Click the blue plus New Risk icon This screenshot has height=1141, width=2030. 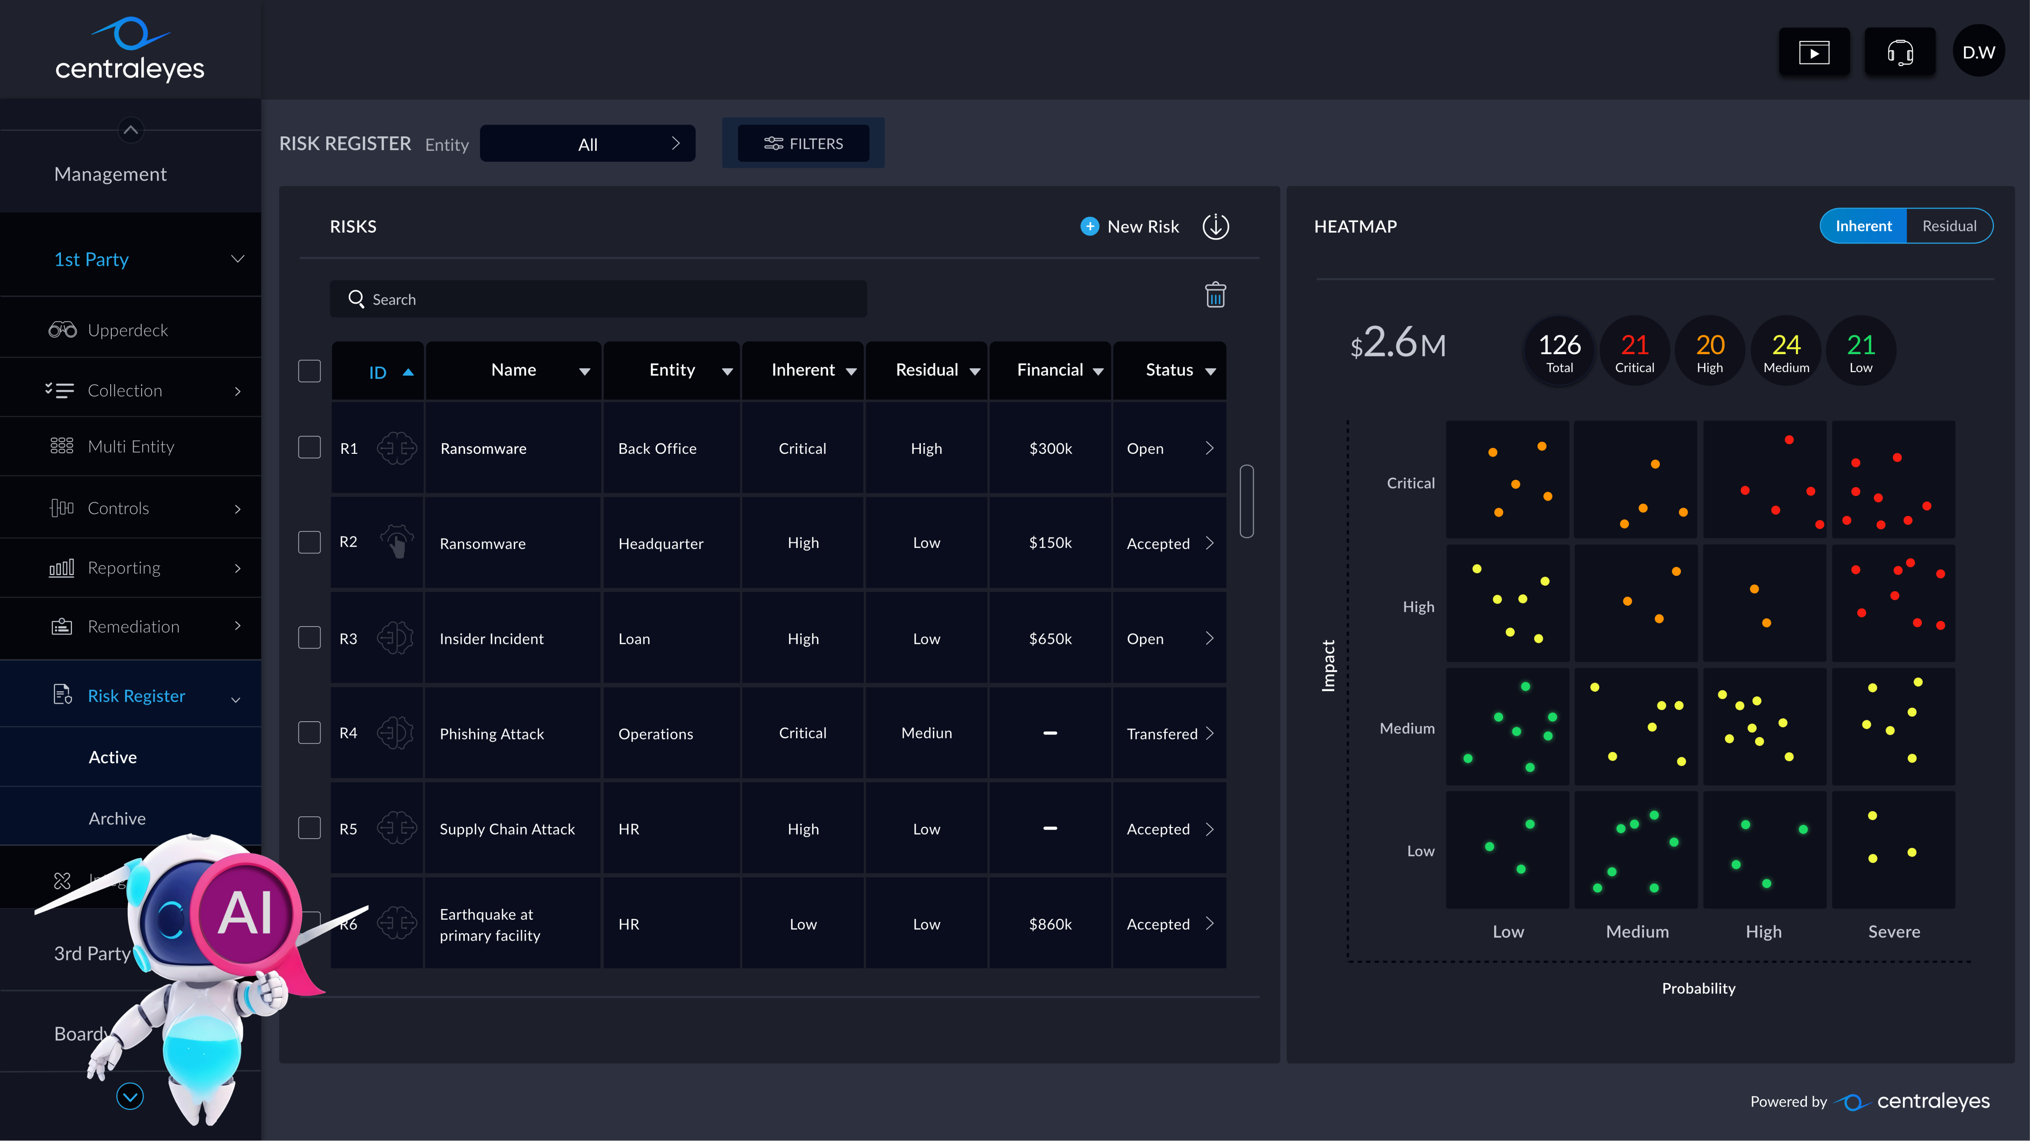click(x=1089, y=227)
